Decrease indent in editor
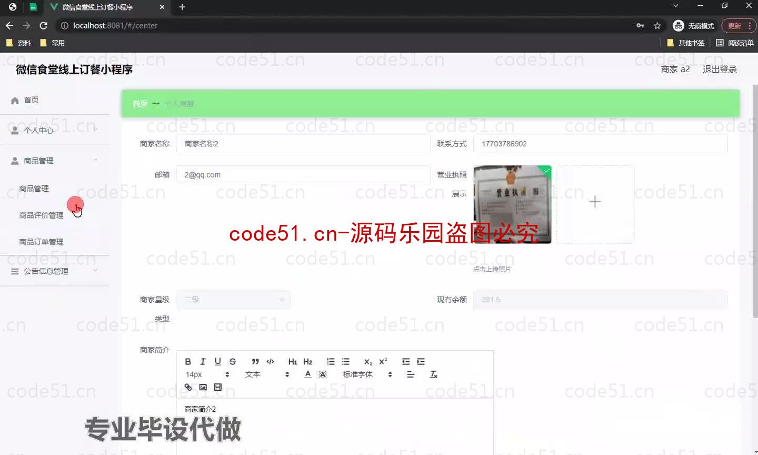The height and width of the screenshot is (455, 758). click(406, 361)
